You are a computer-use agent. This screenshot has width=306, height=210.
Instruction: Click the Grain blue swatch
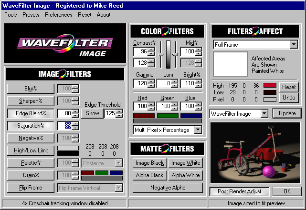click(x=116, y=173)
